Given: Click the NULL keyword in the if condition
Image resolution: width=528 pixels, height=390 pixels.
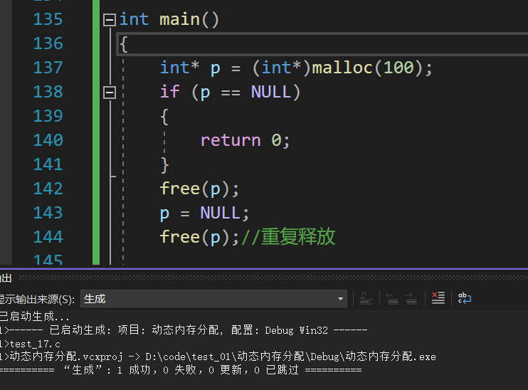Looking at the screenshot, I should tap(271, 92).
